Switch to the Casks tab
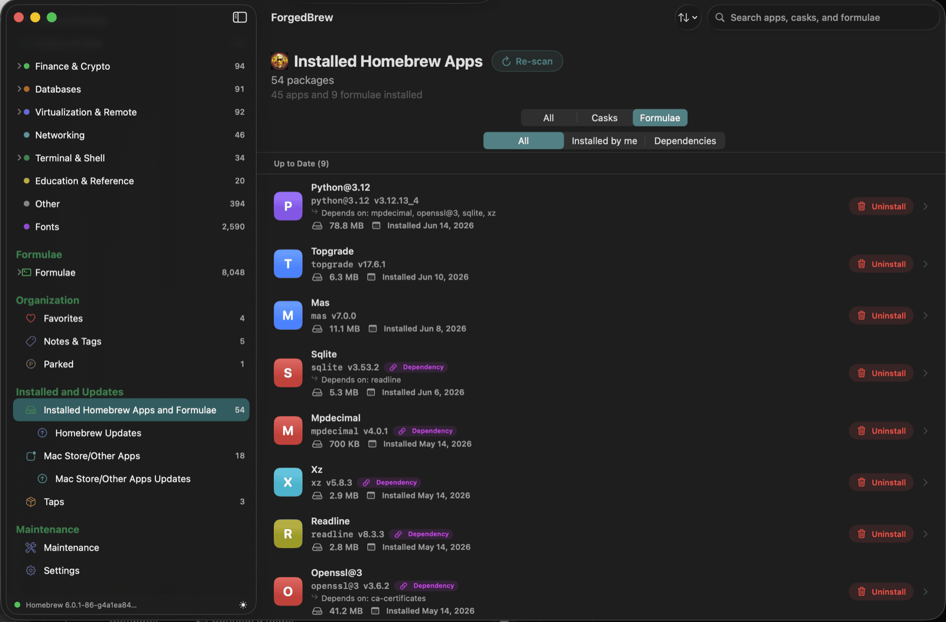The height and width of the screenshot is (622, 946). [x=604, y=118]
